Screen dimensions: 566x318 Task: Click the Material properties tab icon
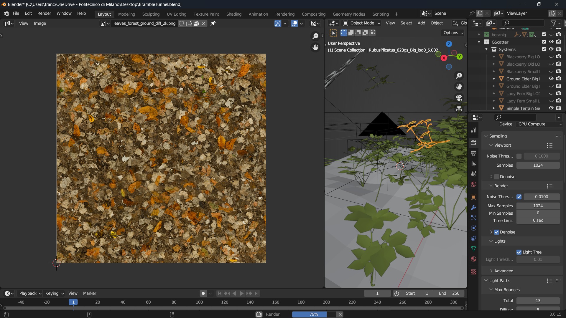[473, 259]
